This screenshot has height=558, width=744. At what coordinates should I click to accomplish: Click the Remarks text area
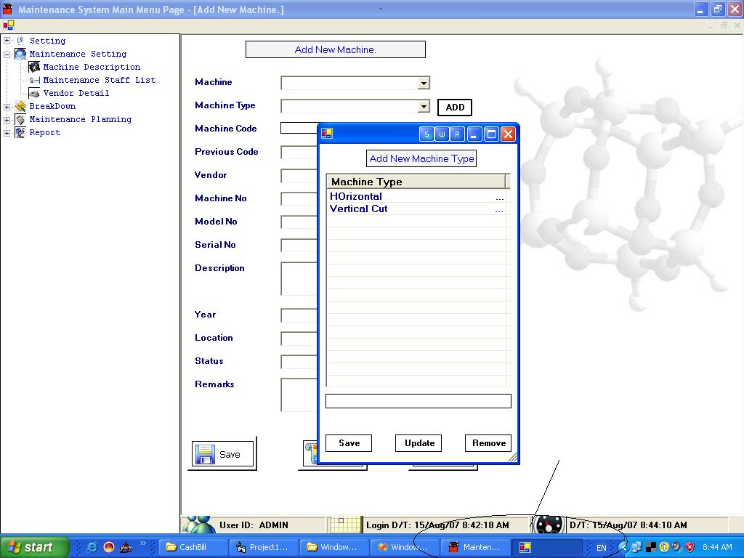(299, 395)
